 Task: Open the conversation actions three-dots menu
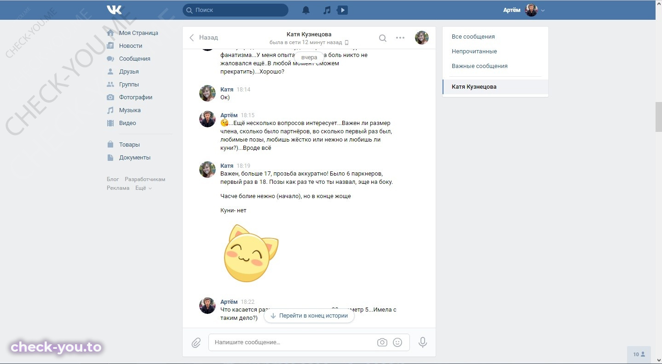(400, 38)
